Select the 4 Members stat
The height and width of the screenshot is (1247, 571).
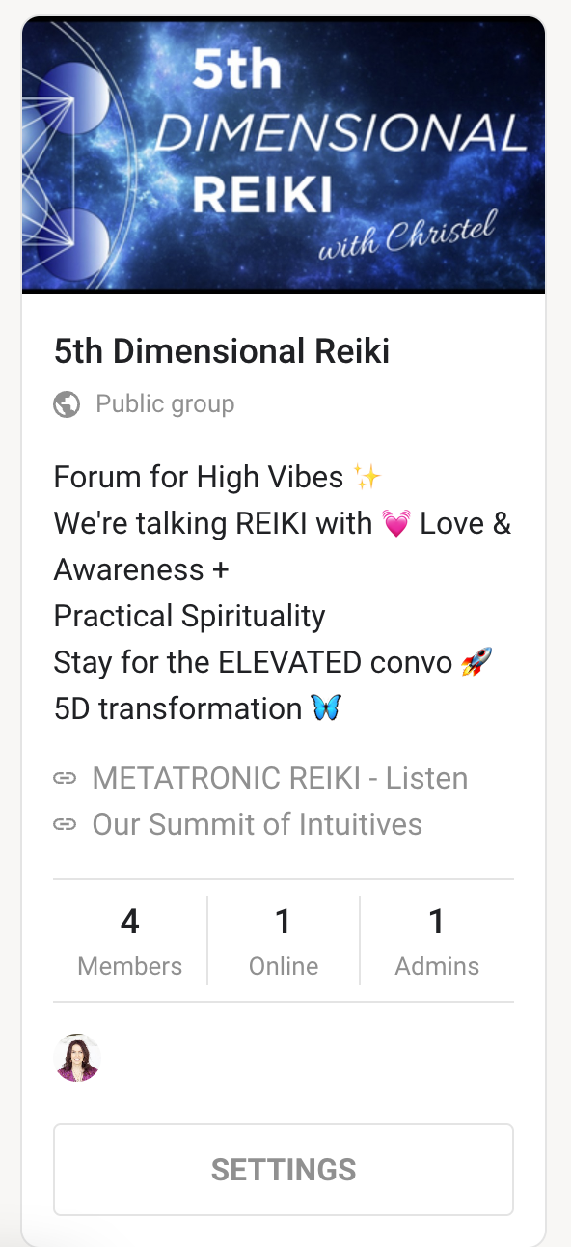(x=129, y=940)
